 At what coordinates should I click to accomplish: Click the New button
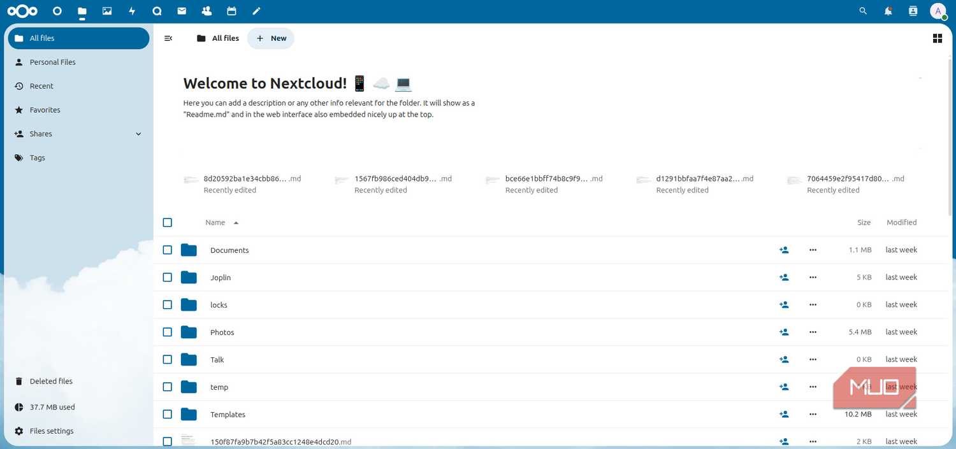pyautogui.click(x=271, y=38)
